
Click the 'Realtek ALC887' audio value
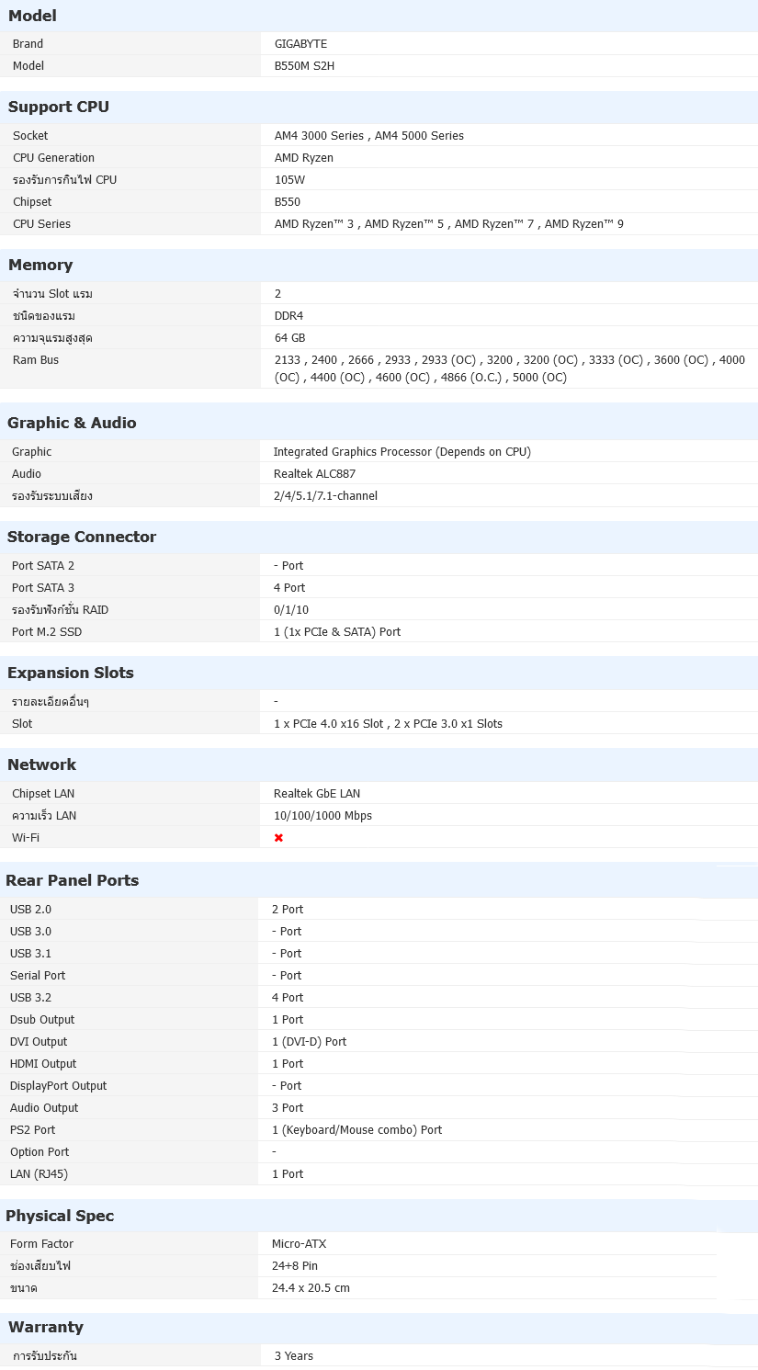pos(314,474)
